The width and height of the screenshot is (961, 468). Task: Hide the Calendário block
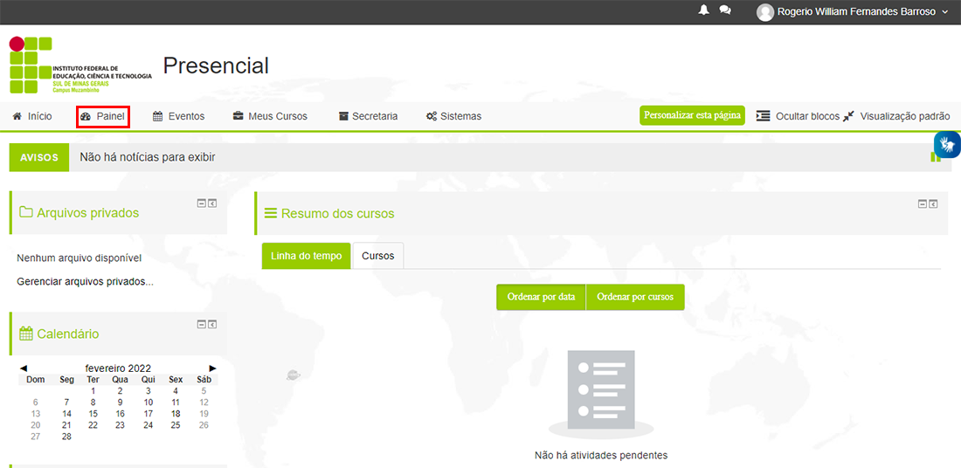[201, 324]
